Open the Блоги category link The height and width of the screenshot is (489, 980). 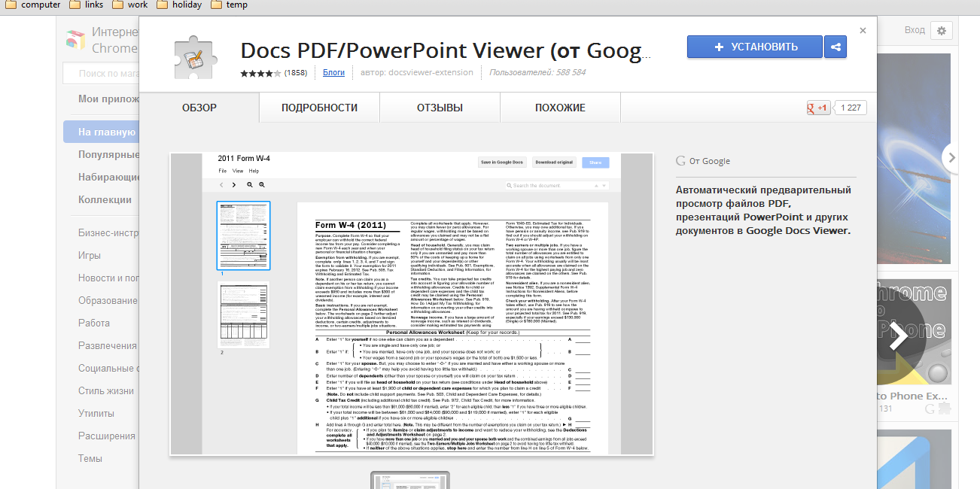tap(333, 73)
